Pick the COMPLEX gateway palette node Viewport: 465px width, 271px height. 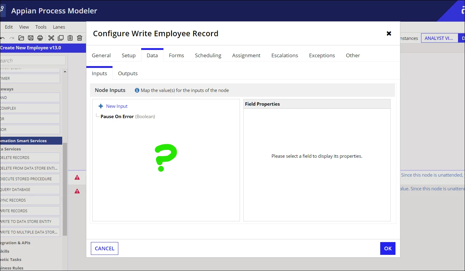(30, 108)
